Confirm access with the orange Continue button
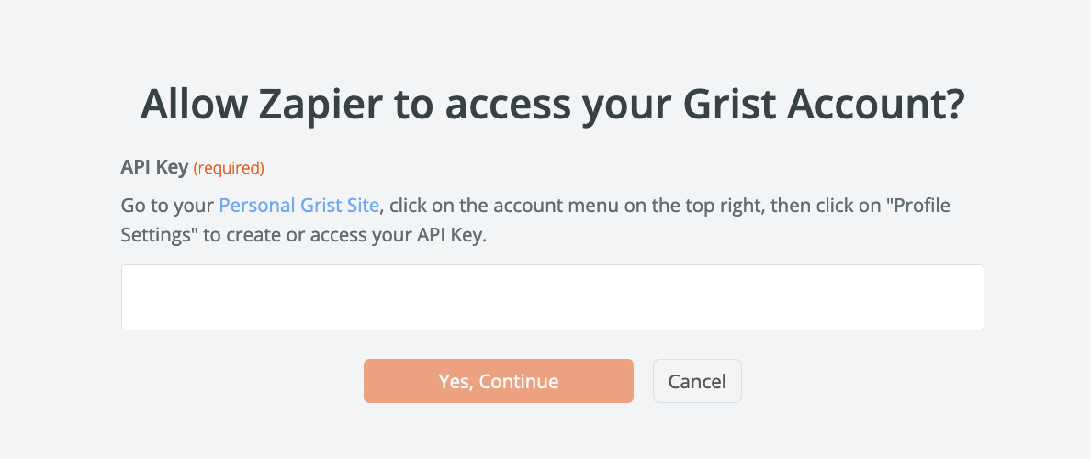Viewport: 1091px width, 459px height. [498, 381]
